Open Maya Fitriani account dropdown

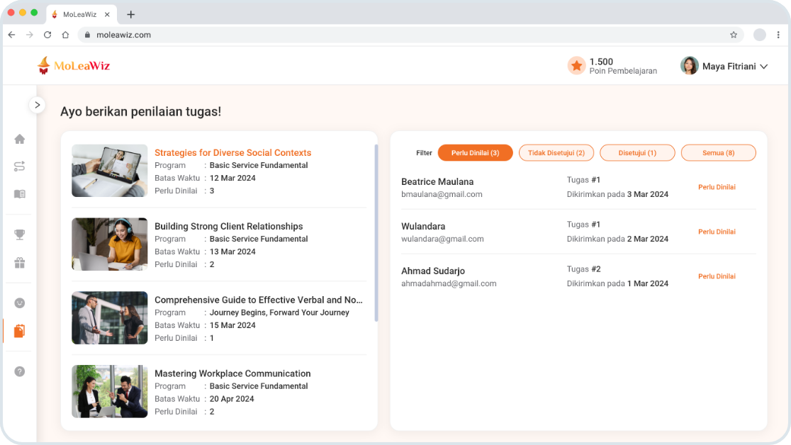pos(724,66)
